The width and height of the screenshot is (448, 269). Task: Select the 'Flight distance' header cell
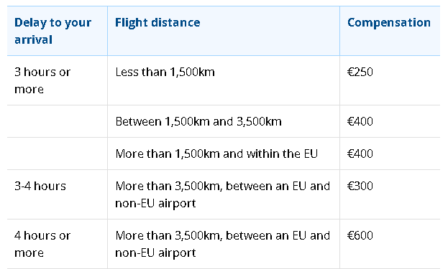(x=224, y=31)
